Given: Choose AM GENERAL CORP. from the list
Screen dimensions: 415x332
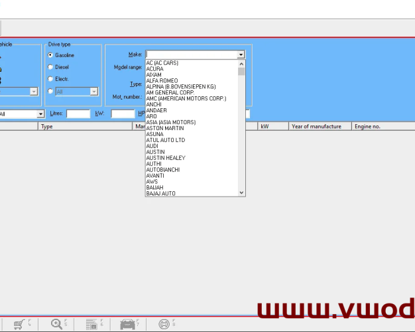Looking at the screenshot, I should [x=192, y=92].
